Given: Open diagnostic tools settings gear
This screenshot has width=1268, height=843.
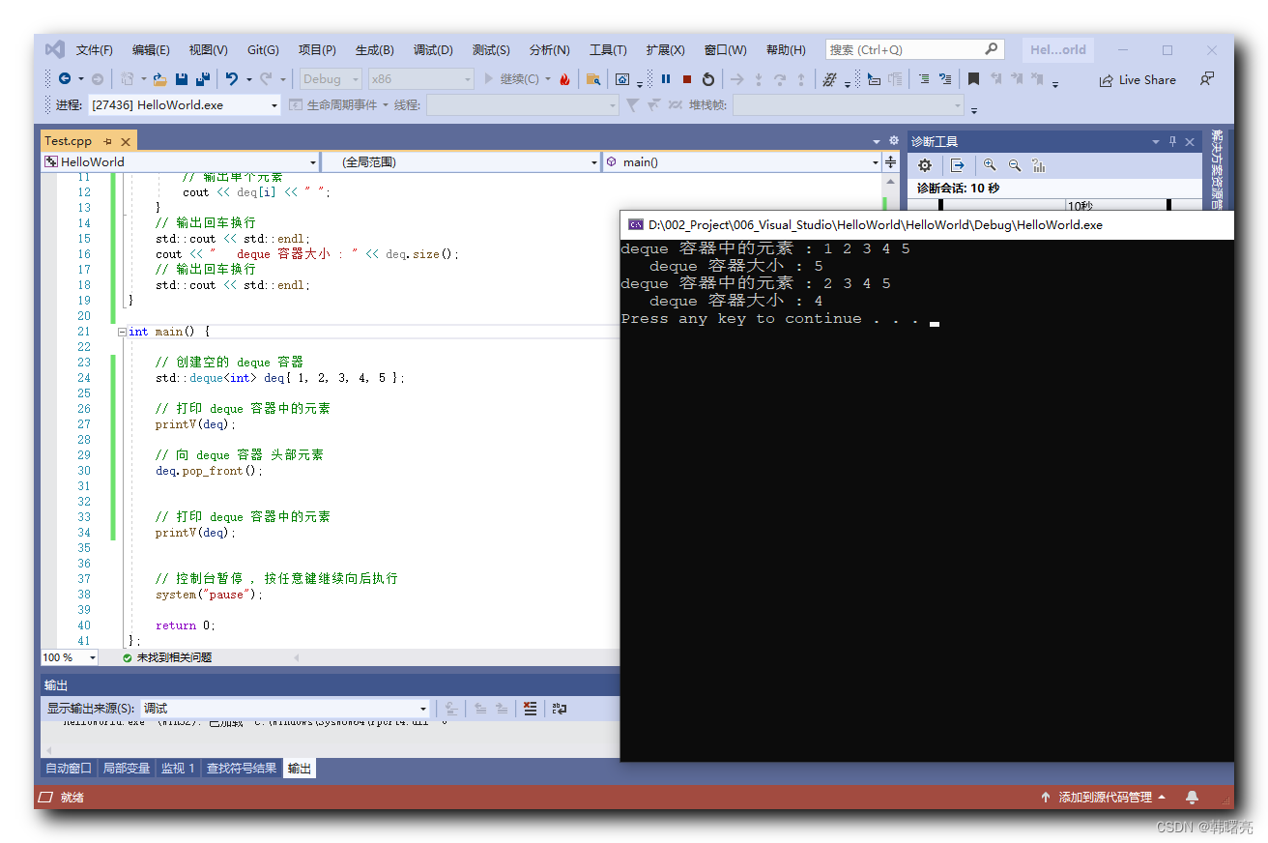Looking at the screenshot, I should tap(925, 166).
